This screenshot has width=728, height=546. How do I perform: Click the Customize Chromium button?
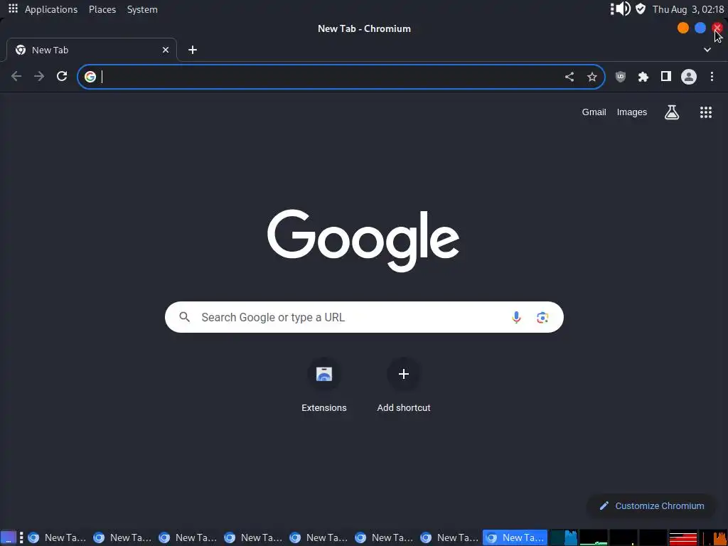coord(651,505)
